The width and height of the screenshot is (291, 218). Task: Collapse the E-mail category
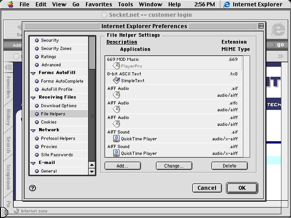pos(33,163)
